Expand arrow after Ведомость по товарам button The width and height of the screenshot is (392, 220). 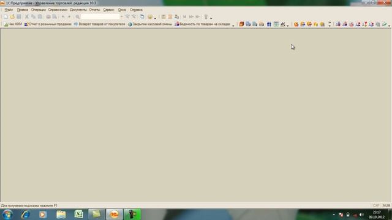(233, 25)
